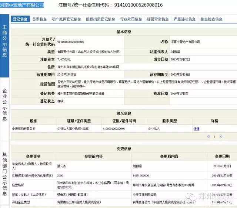The height and width of the screenshot is (208, 237).
Task: Go to next shareholder page arrow
Action: coord(221,137)
